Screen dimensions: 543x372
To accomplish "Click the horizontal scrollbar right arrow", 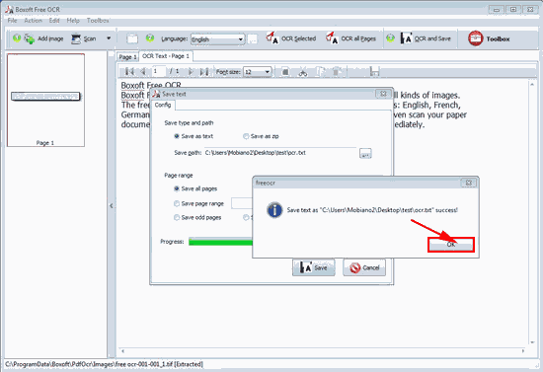I will pos(523,351).
